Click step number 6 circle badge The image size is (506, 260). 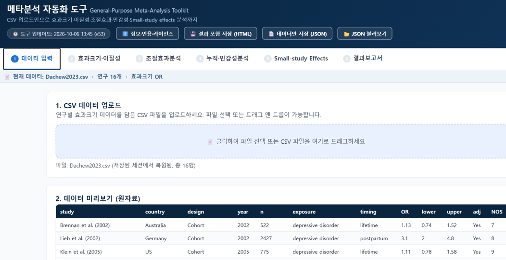pos(347,59)
